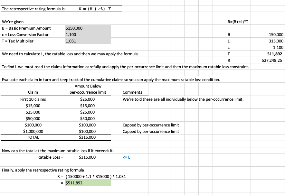Select the "First 10 claims" cell

coord(33,99)
